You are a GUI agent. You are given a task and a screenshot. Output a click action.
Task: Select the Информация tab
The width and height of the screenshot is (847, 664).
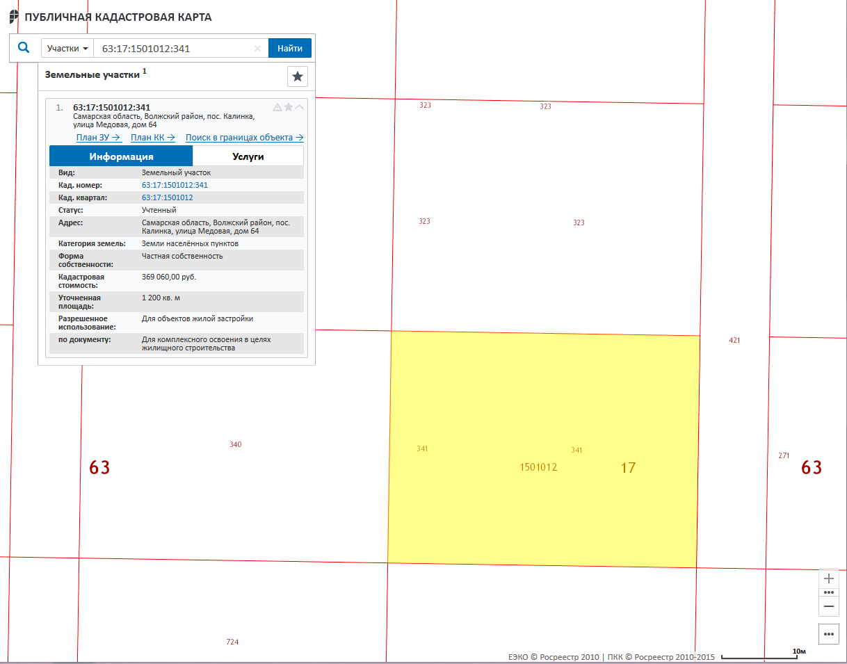click(x=121, y=156)
